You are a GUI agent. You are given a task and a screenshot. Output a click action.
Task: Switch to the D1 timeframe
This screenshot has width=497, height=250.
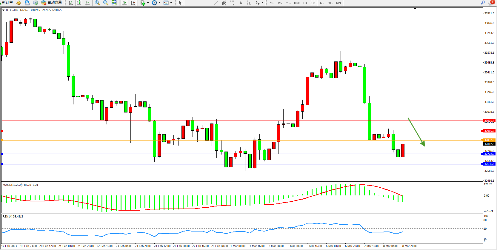pyautogui.click(x=322, y=3)
